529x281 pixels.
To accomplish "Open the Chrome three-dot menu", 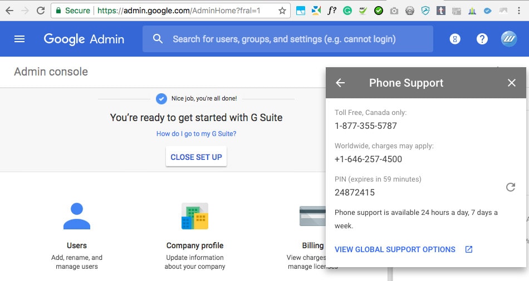I will tap(519, 11).
